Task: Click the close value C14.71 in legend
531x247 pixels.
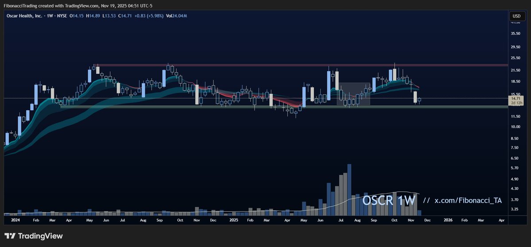Action: pyautogui.click(x=125, y=16)
